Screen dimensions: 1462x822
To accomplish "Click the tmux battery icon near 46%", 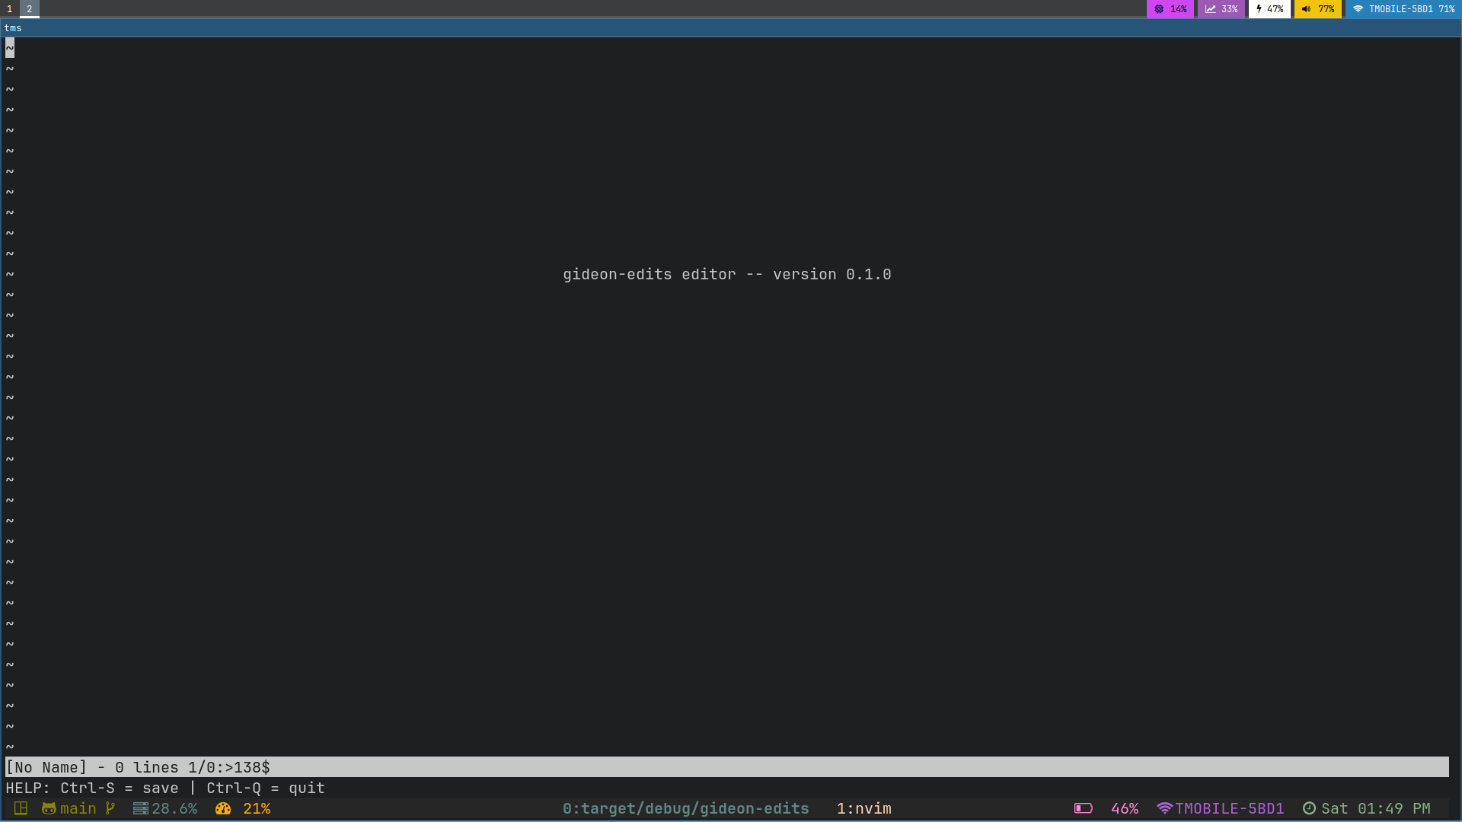I will coord(1083,808).
